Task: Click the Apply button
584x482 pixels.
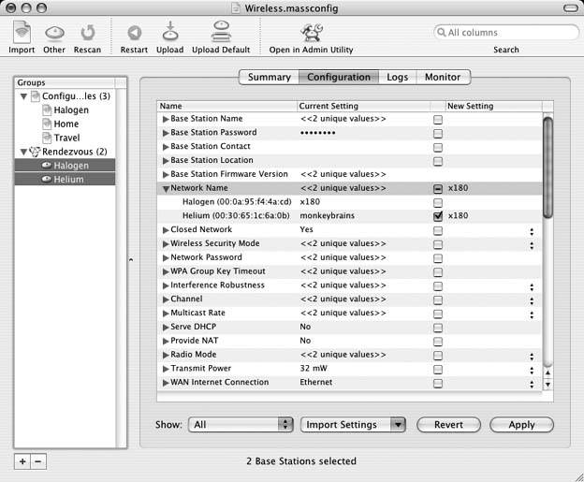Action: (x=521, y=425)
